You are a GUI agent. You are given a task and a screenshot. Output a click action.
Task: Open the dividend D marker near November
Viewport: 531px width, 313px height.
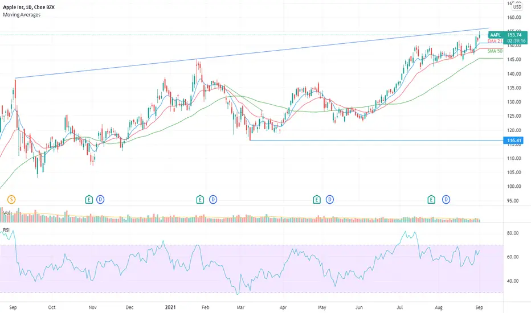pos(100,200)
